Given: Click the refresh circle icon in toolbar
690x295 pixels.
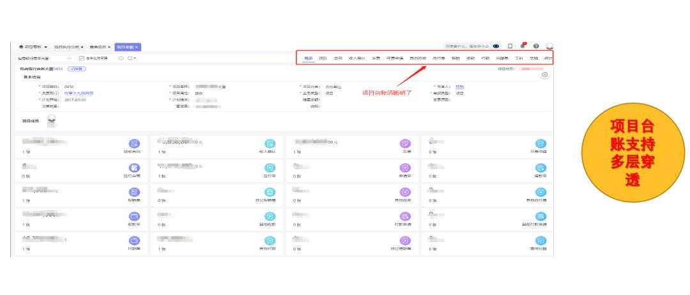Looking at the screenshot, I should pyautogui.click(x=121, y=58).
